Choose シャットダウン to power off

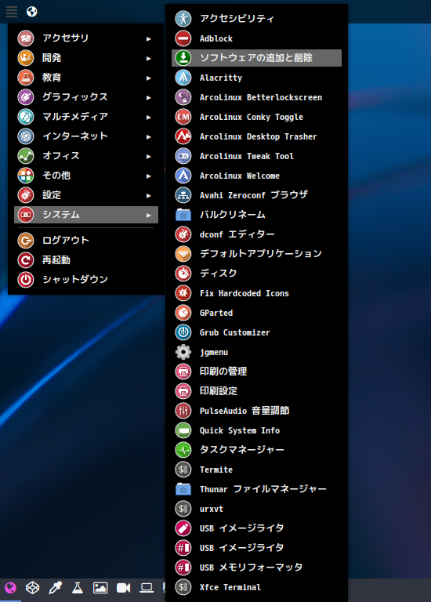click(86, 280)
